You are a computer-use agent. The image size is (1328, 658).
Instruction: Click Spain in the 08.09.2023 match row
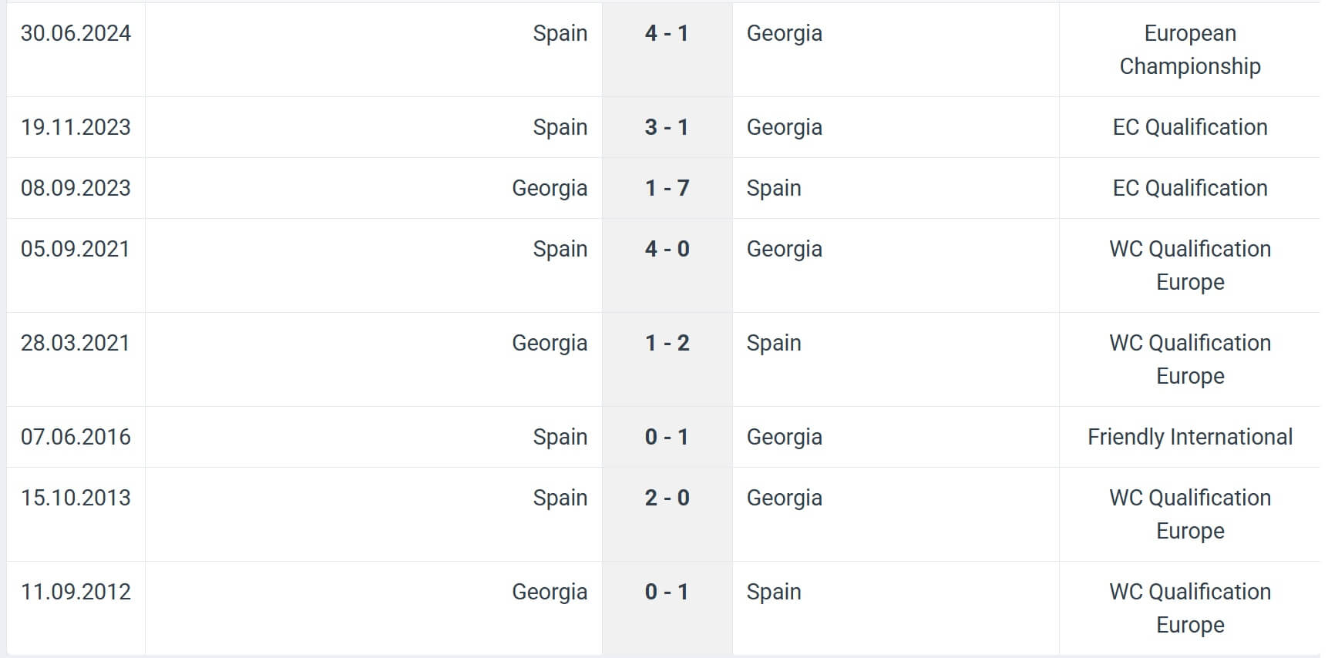click(x=774, y=188)
